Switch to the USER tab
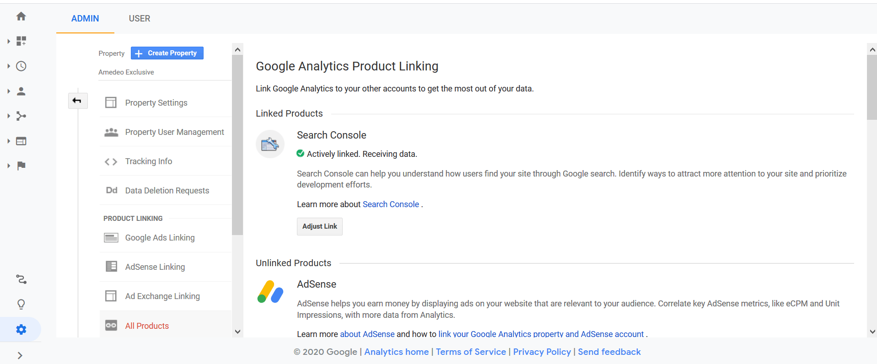This screenshot has width=877, height=364. (x=139, y=18)
